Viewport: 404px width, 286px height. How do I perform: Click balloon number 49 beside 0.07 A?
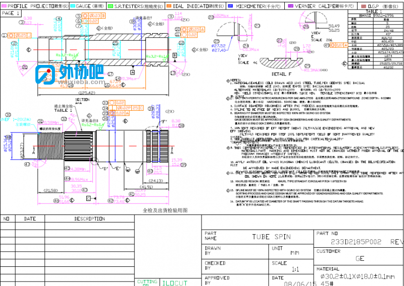[326, 45]
